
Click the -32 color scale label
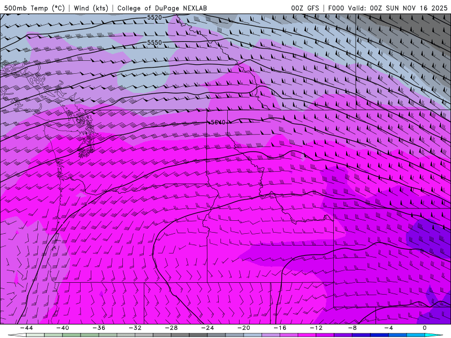[x=135, y=328]
